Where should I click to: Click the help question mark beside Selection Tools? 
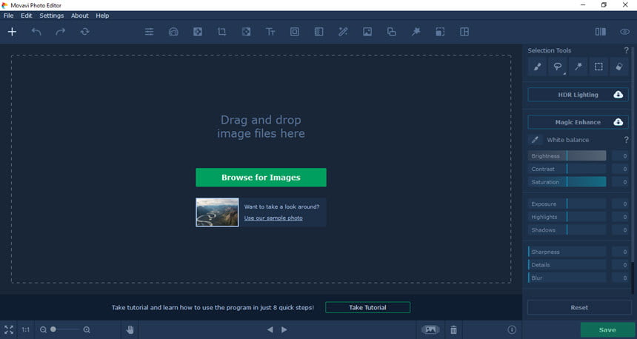point(626,50)
